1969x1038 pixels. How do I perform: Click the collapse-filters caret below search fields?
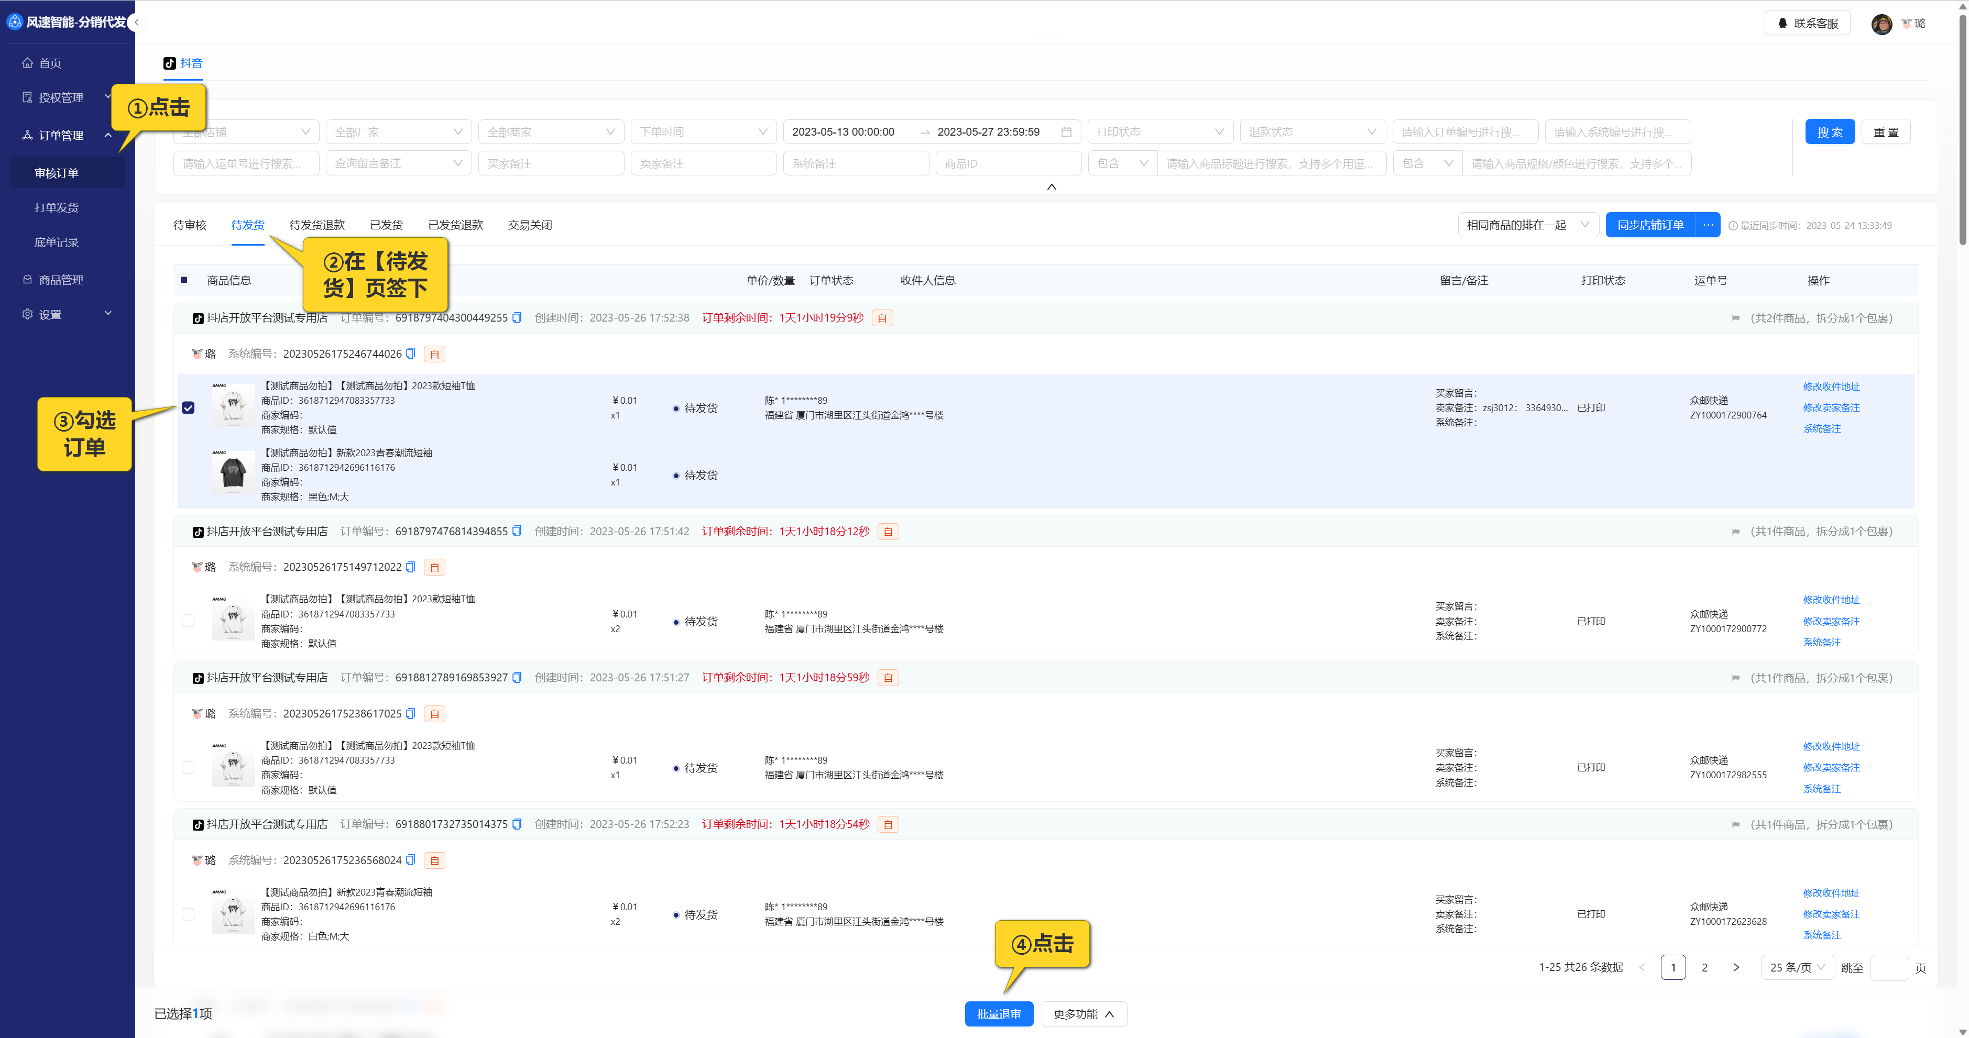[x=1051, y=186]
